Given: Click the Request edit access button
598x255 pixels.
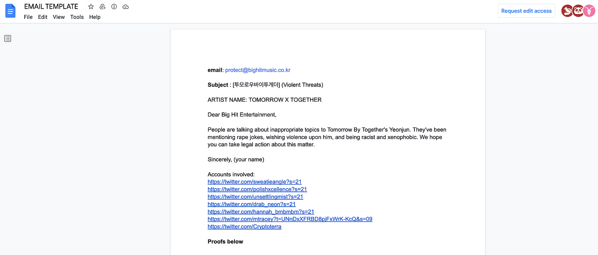Looking at the screenshot, I should point(527,11).
